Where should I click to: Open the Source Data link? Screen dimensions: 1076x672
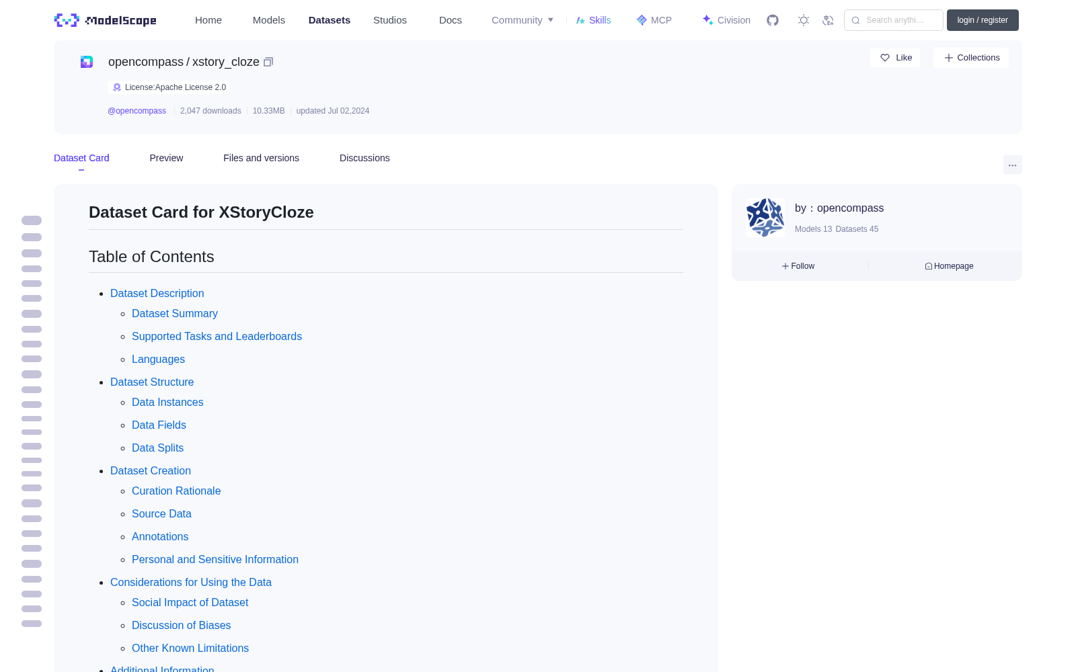tap(161, 513)
